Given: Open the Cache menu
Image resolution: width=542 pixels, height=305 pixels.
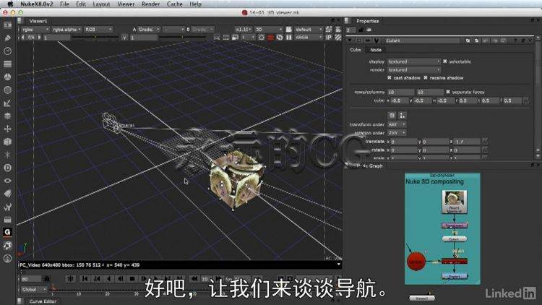Looking at the screenshot, I should click(175, 4).
